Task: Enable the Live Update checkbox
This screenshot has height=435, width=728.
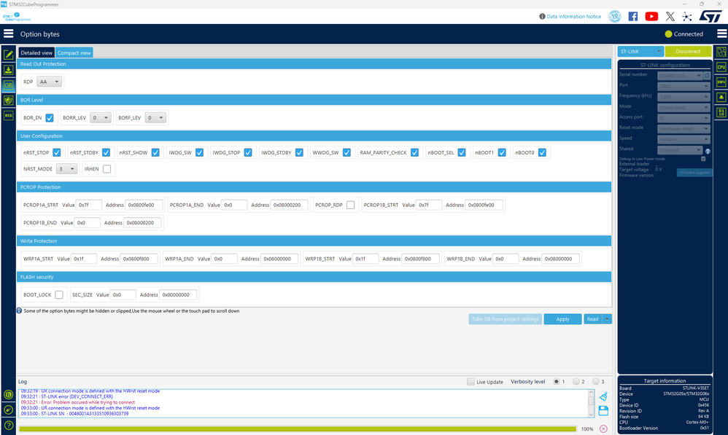Action: [471, 382]
